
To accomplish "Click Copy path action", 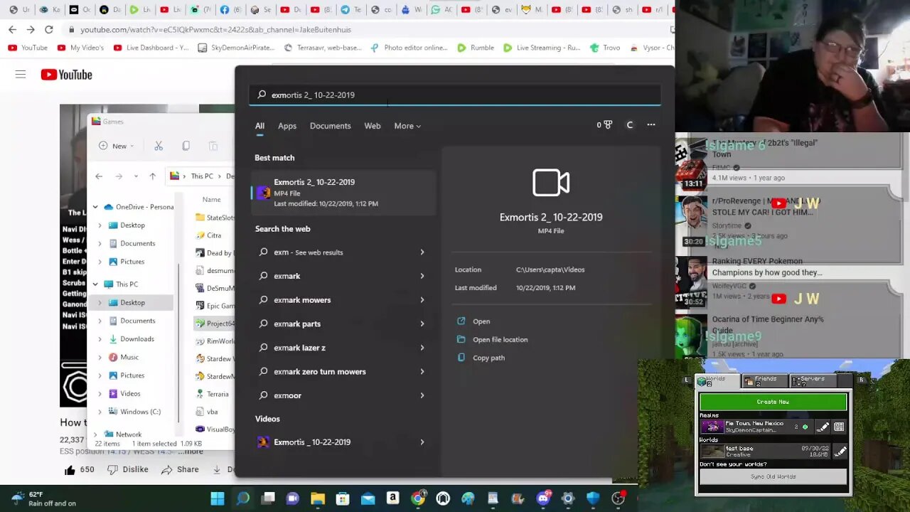I will (488, 358).
